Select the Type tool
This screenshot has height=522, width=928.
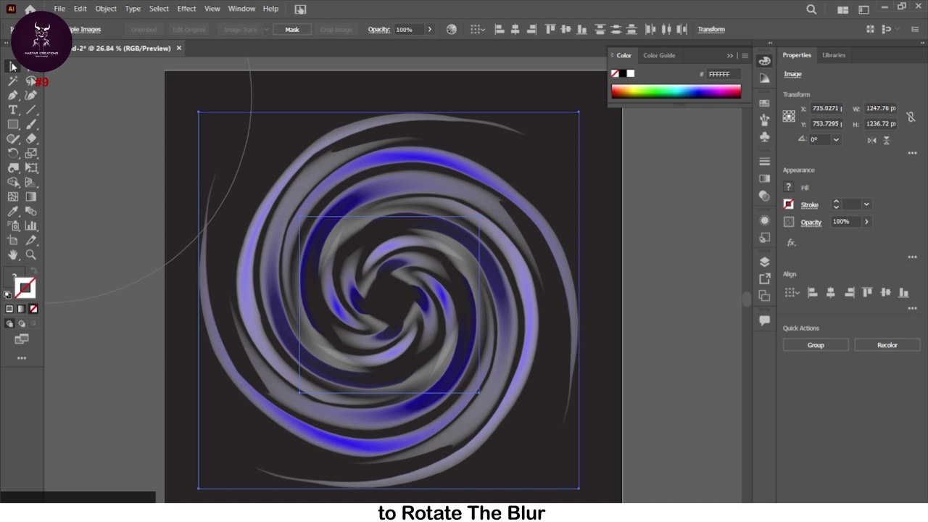click(x=13, y=110)
